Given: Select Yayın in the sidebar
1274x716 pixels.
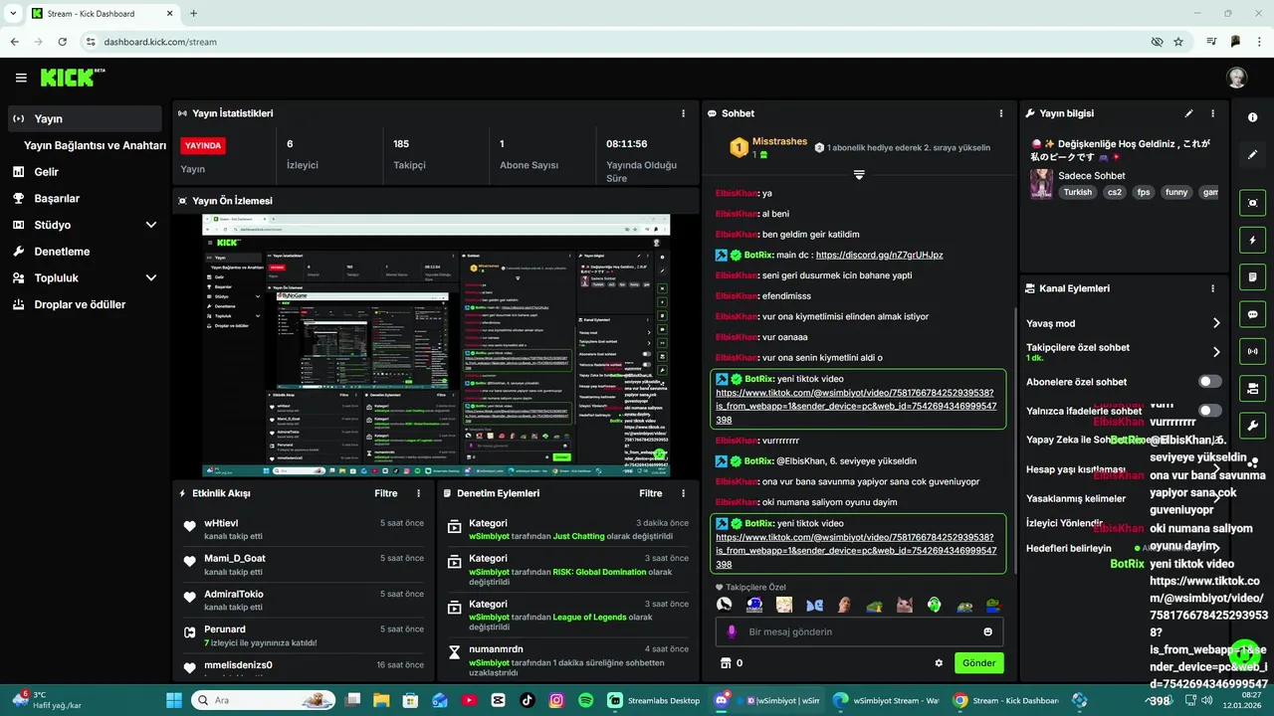Looking at the screenshot, I should pos(85,118).
